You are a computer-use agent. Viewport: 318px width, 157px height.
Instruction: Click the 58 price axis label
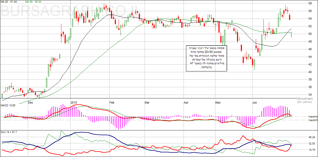pyautogui.click(x=310, y=4)
